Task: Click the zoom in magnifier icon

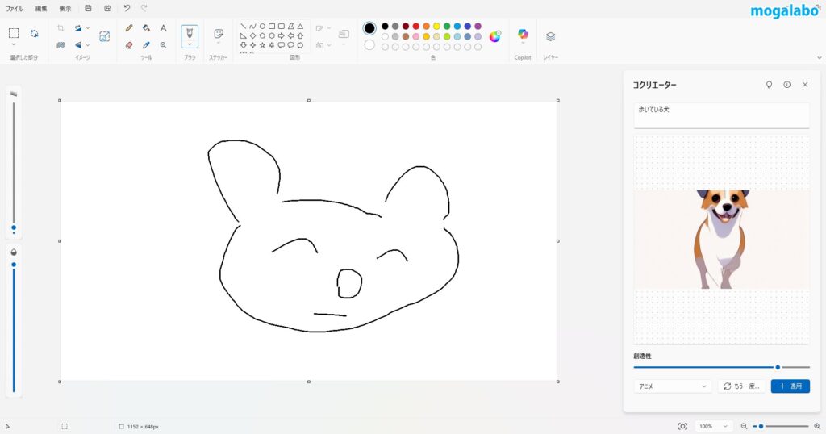Action: point(817,426)
